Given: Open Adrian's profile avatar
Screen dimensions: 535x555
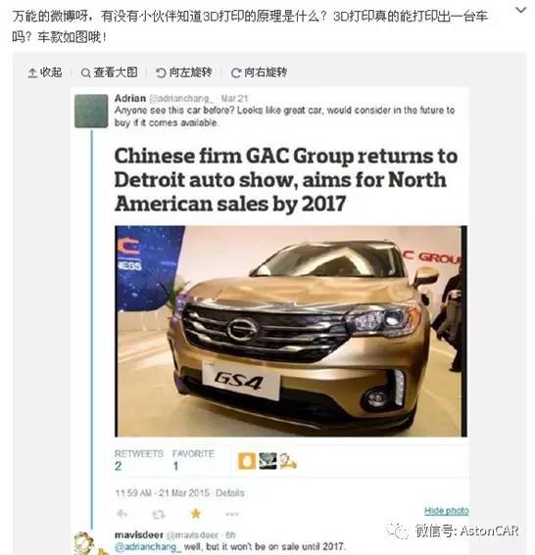Looking at the screenshot, I should pyautogui.click(x=91, y=111).
